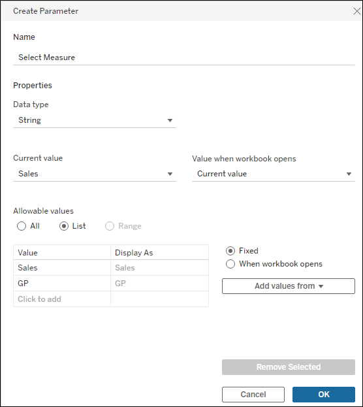Viewport: 363px width, 407px height.
Task: Open the Data type String dropdown
Action: 95,120
